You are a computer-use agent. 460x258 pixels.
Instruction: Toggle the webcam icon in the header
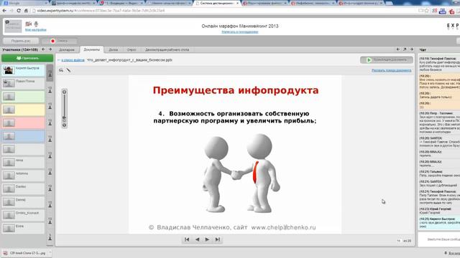point(28,24)
